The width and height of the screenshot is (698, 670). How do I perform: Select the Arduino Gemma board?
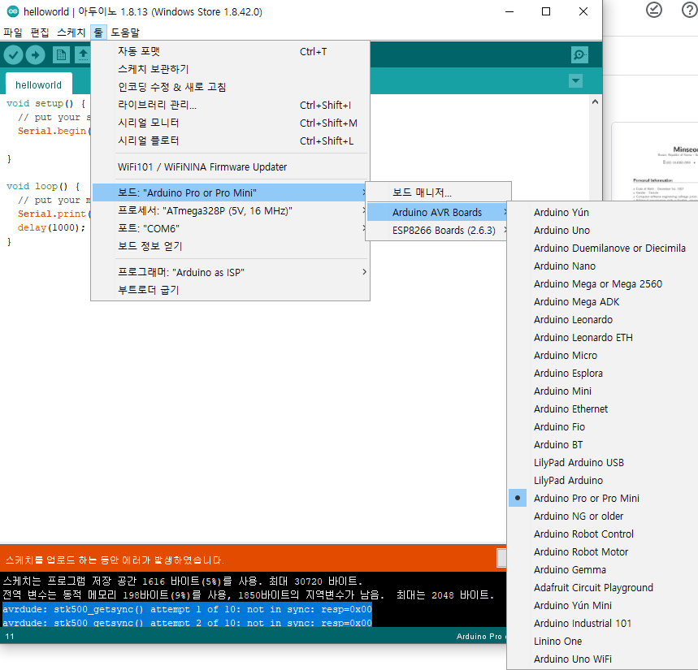pyautogui.click(x=603, y=569)
